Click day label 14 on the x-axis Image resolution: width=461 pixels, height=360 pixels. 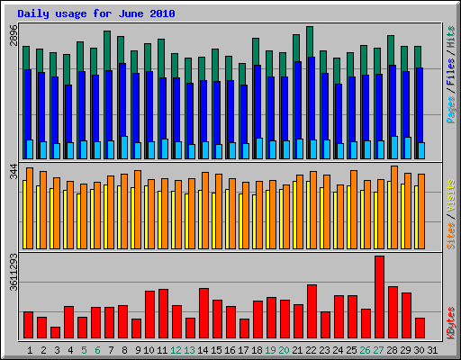(x=203, y=350)
